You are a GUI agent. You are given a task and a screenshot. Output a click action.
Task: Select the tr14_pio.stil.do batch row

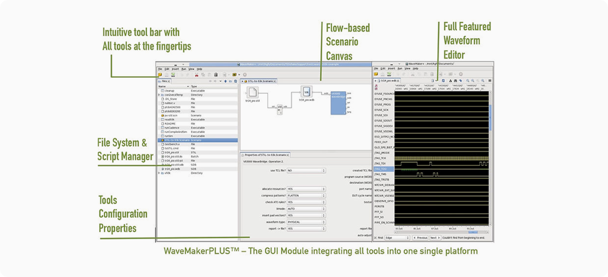pos(197,157)
